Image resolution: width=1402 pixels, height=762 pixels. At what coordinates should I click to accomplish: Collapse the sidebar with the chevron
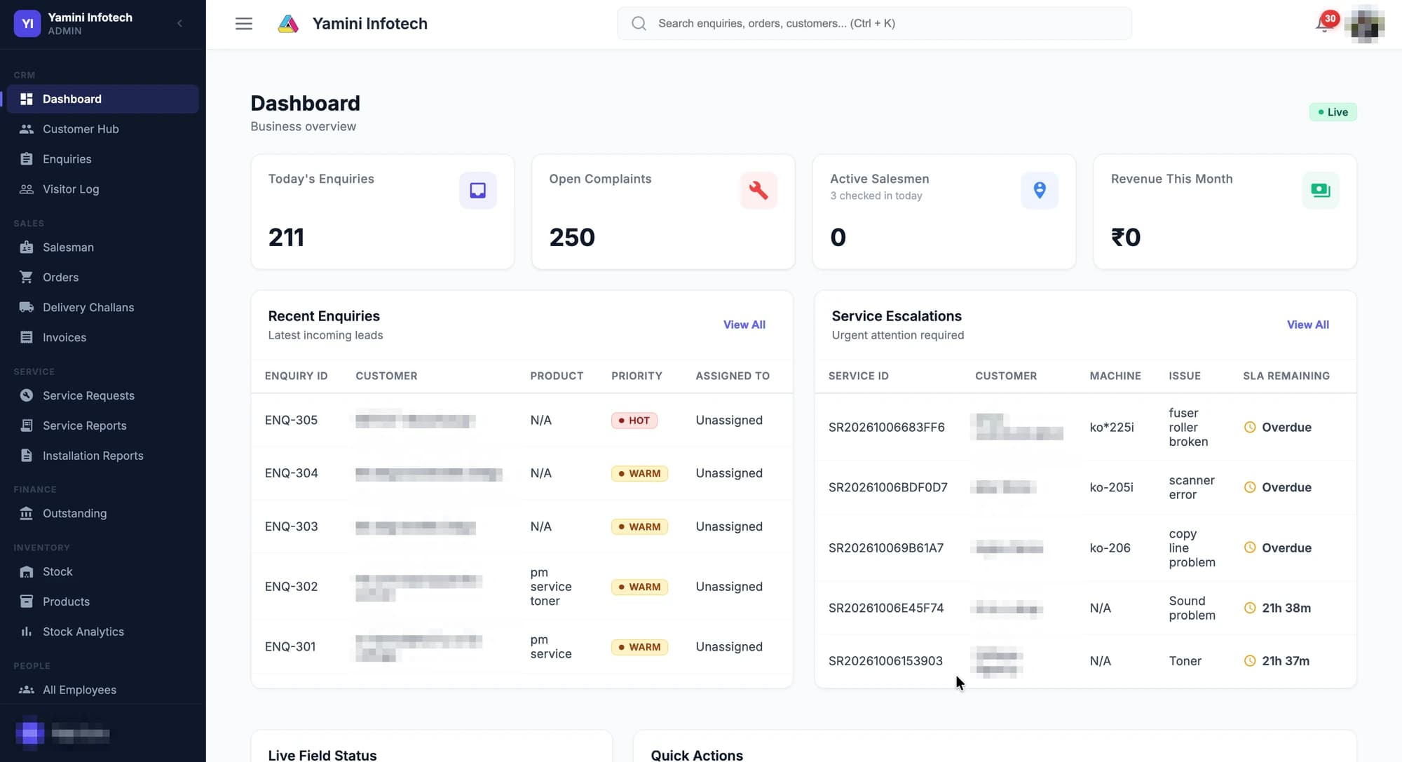point(180,24)
